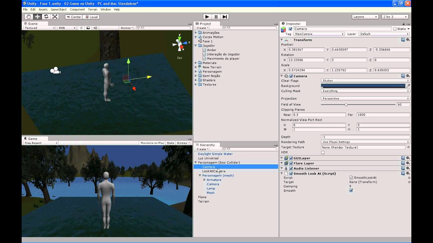Switch to the Game tab
Image resolution: width=433 pixels, height=243 pixels.
coord(32,139)
